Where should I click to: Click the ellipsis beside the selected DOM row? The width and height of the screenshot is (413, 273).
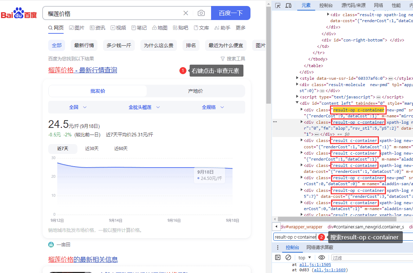tap(275, 122)
